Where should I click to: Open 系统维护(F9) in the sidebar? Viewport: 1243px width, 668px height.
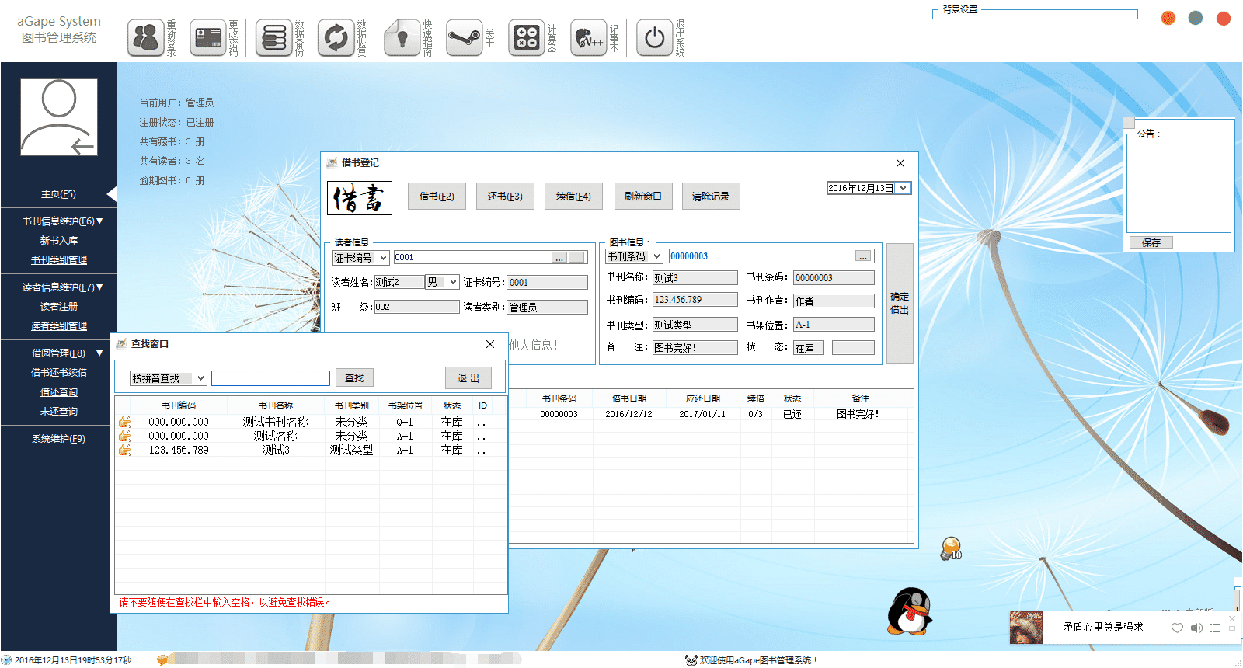tap(58, 439)
